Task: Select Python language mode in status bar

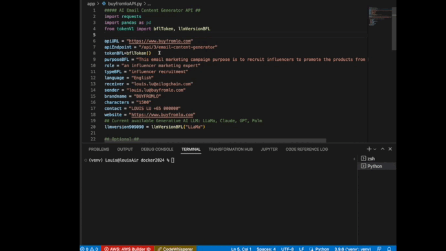Action: tap(322, 248)
